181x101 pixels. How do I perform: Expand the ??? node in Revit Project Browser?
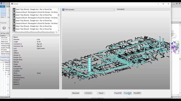6,72
